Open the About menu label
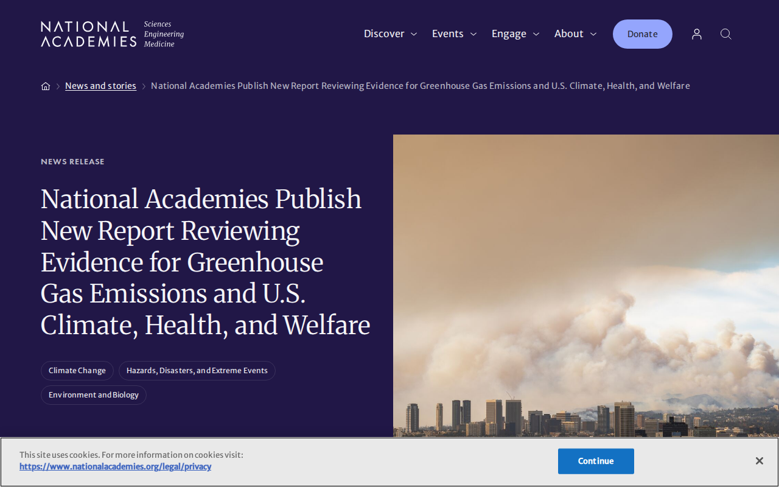This screenshot has width=779, height=487. pyautogui.click(x=569, y=34)
